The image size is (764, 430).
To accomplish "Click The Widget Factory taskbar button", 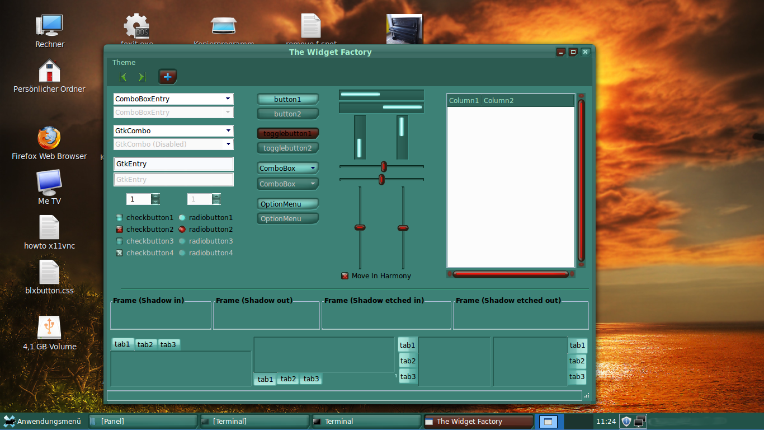I will (x=478, y=421).
